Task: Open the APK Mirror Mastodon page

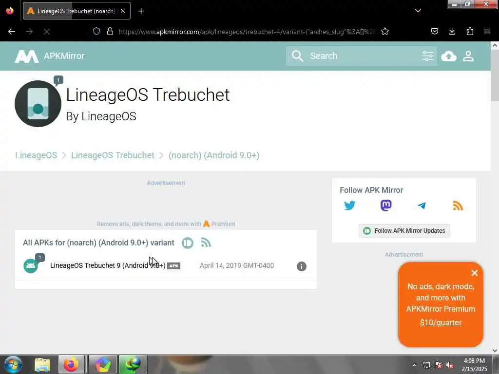Action: tap(386, 206)
